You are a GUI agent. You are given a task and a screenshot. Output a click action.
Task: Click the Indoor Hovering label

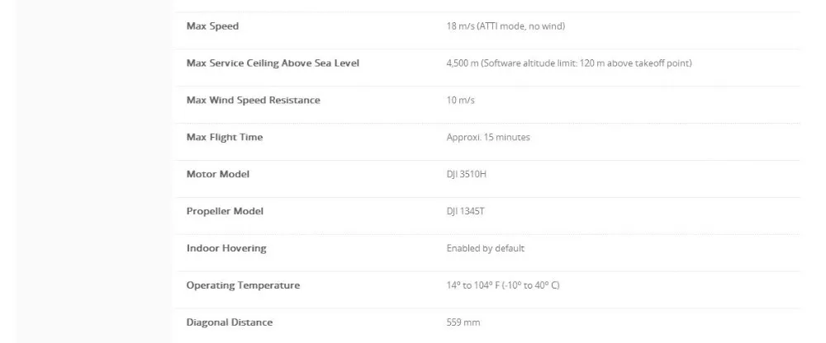(226, 248)
